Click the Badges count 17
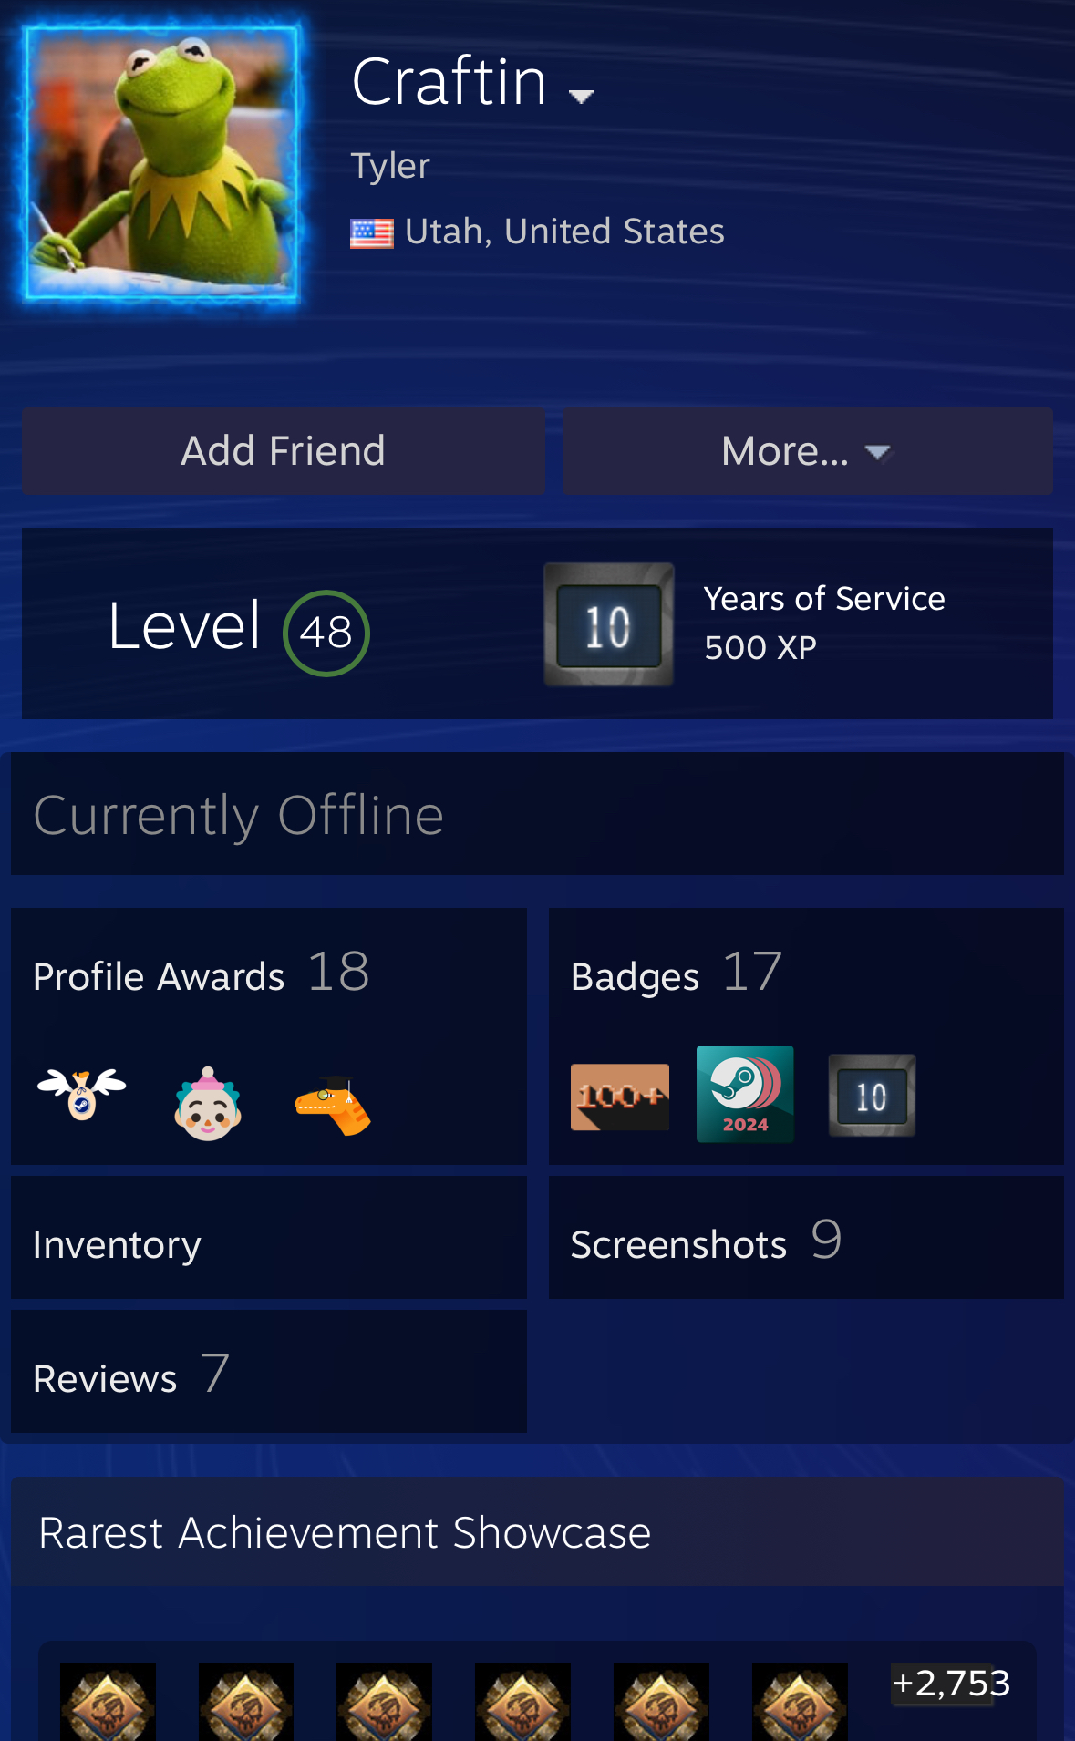The width and height of the screenshot is (1075, 1741). tap(752, 971)
